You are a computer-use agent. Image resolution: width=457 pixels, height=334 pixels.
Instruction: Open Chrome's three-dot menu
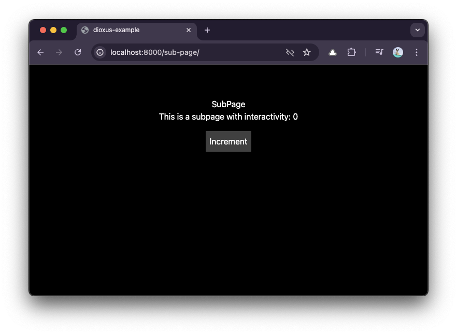click(417, 52)
